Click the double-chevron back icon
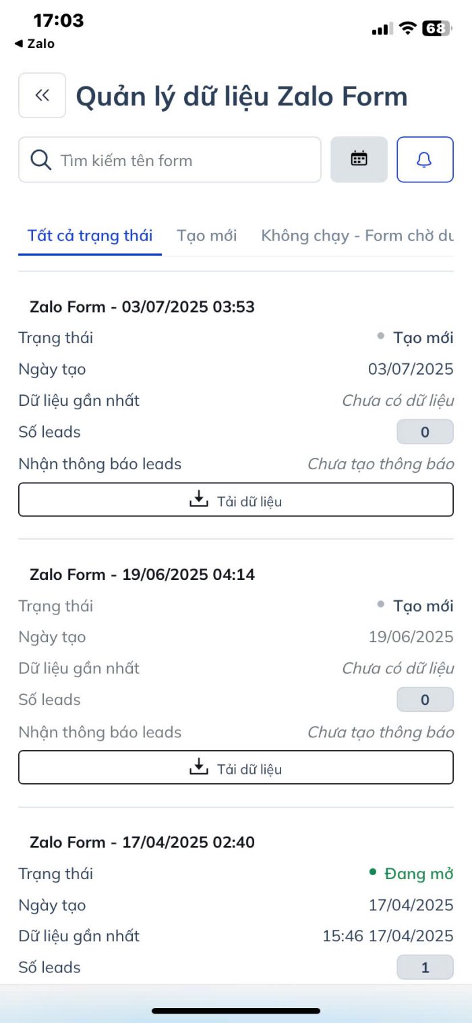Screen dimensions: 472x1023 [x=42, y=95]
